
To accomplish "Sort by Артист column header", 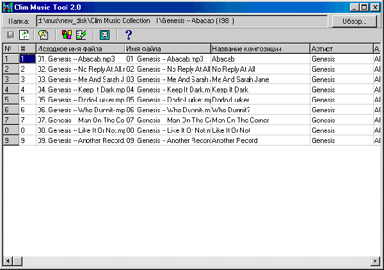I will coord(340,49).
